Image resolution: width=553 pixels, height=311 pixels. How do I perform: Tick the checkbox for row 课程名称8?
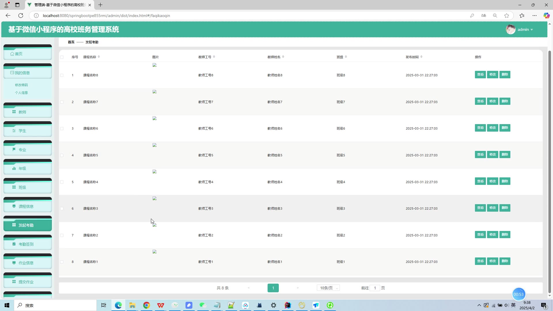pyautogui.click(x=62, y=75)
